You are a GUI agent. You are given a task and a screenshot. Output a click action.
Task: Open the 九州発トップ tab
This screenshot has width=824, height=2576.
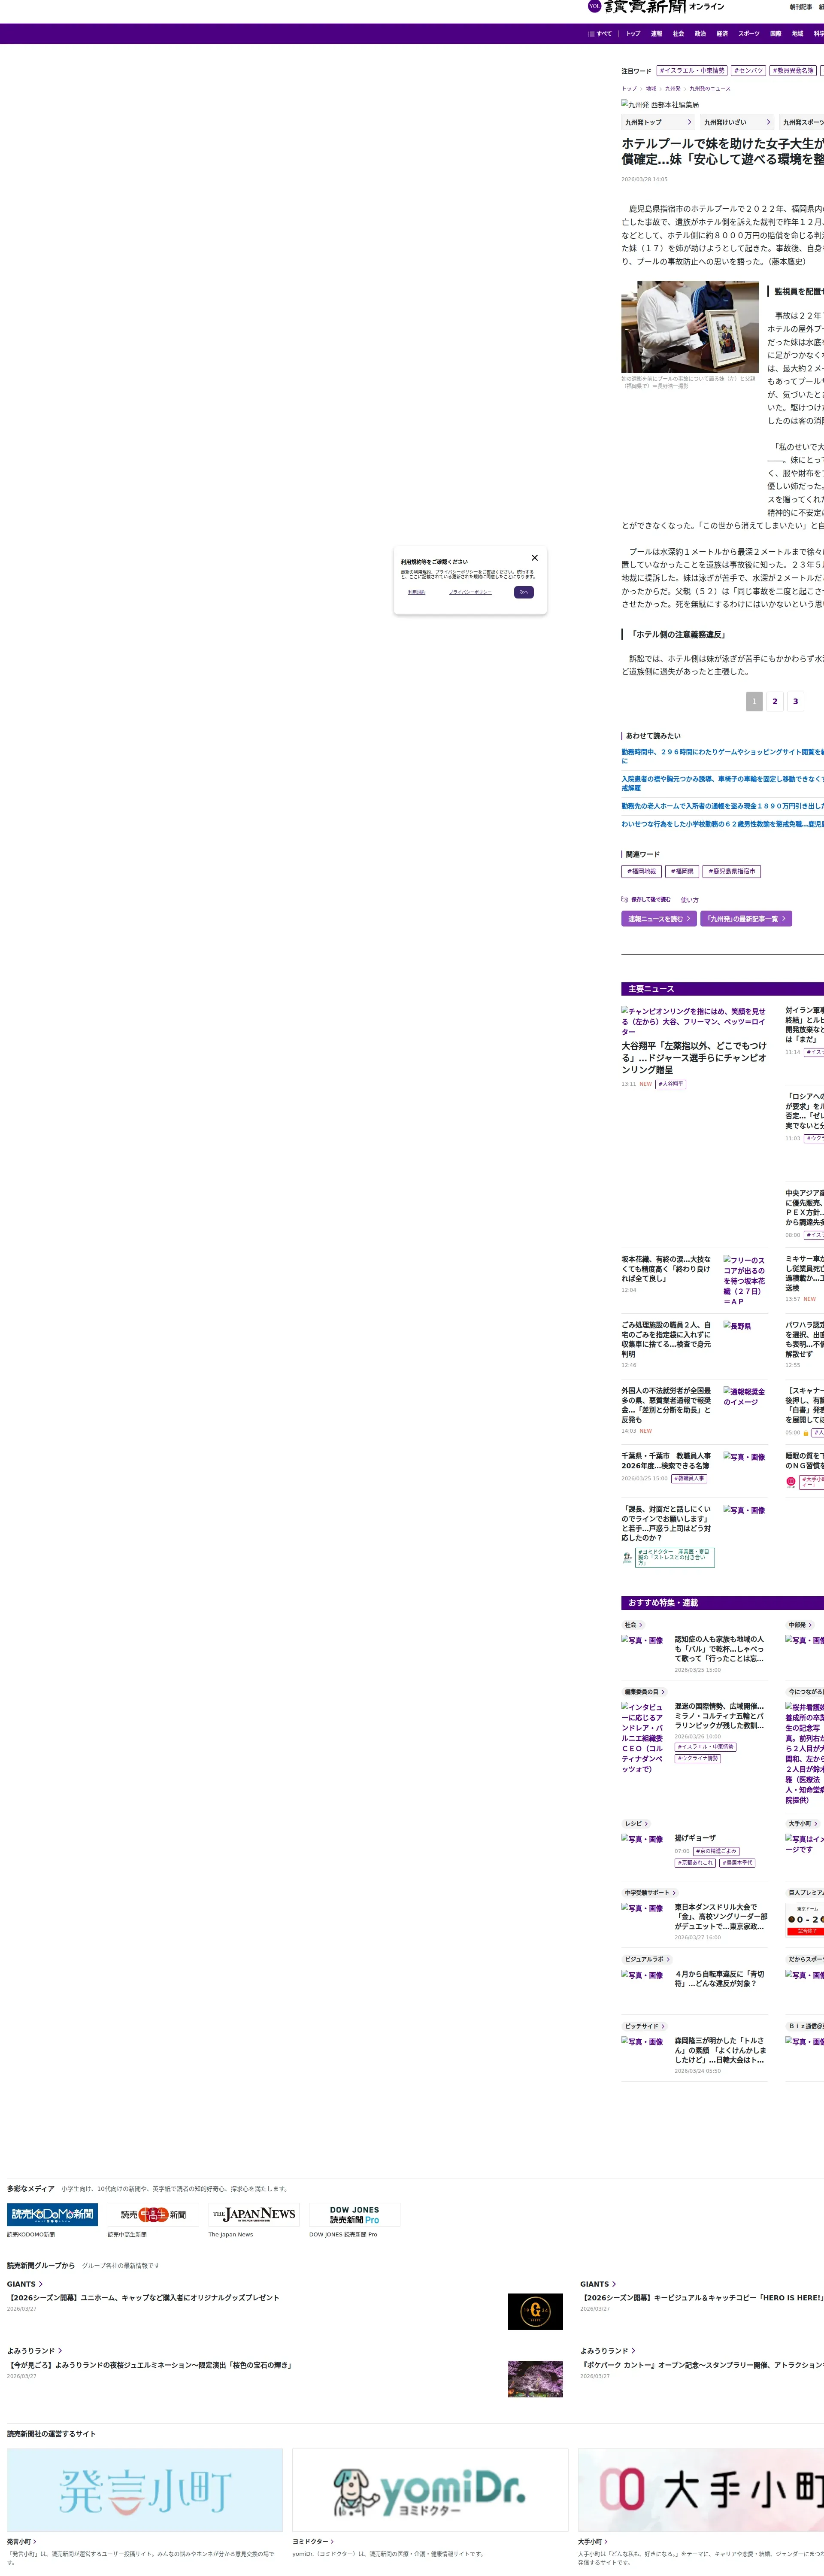(658, 122)
